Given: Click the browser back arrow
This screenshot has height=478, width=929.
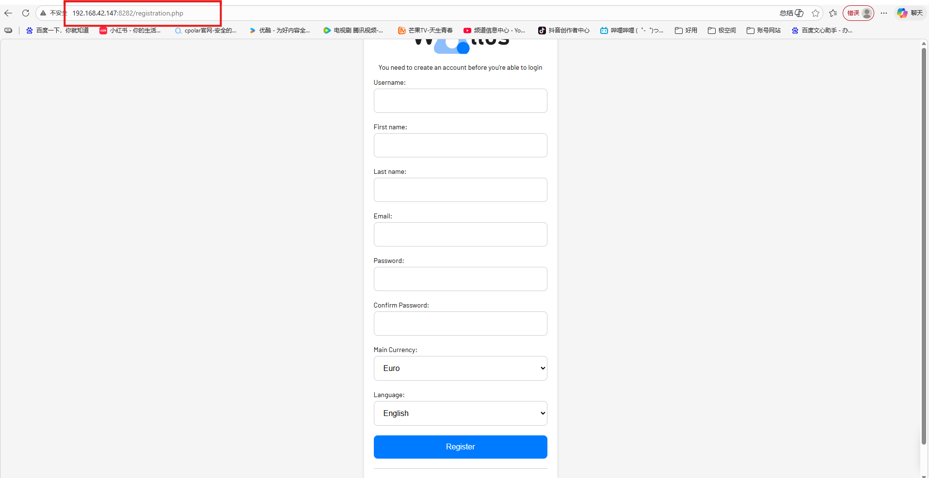Looking at the screenshot, I should 8,13.
